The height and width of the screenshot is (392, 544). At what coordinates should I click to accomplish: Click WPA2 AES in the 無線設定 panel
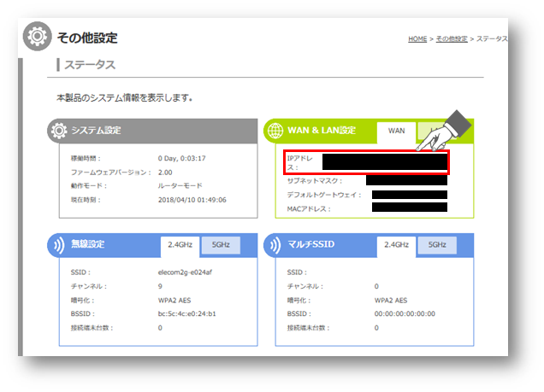click(x=174, y=301)
